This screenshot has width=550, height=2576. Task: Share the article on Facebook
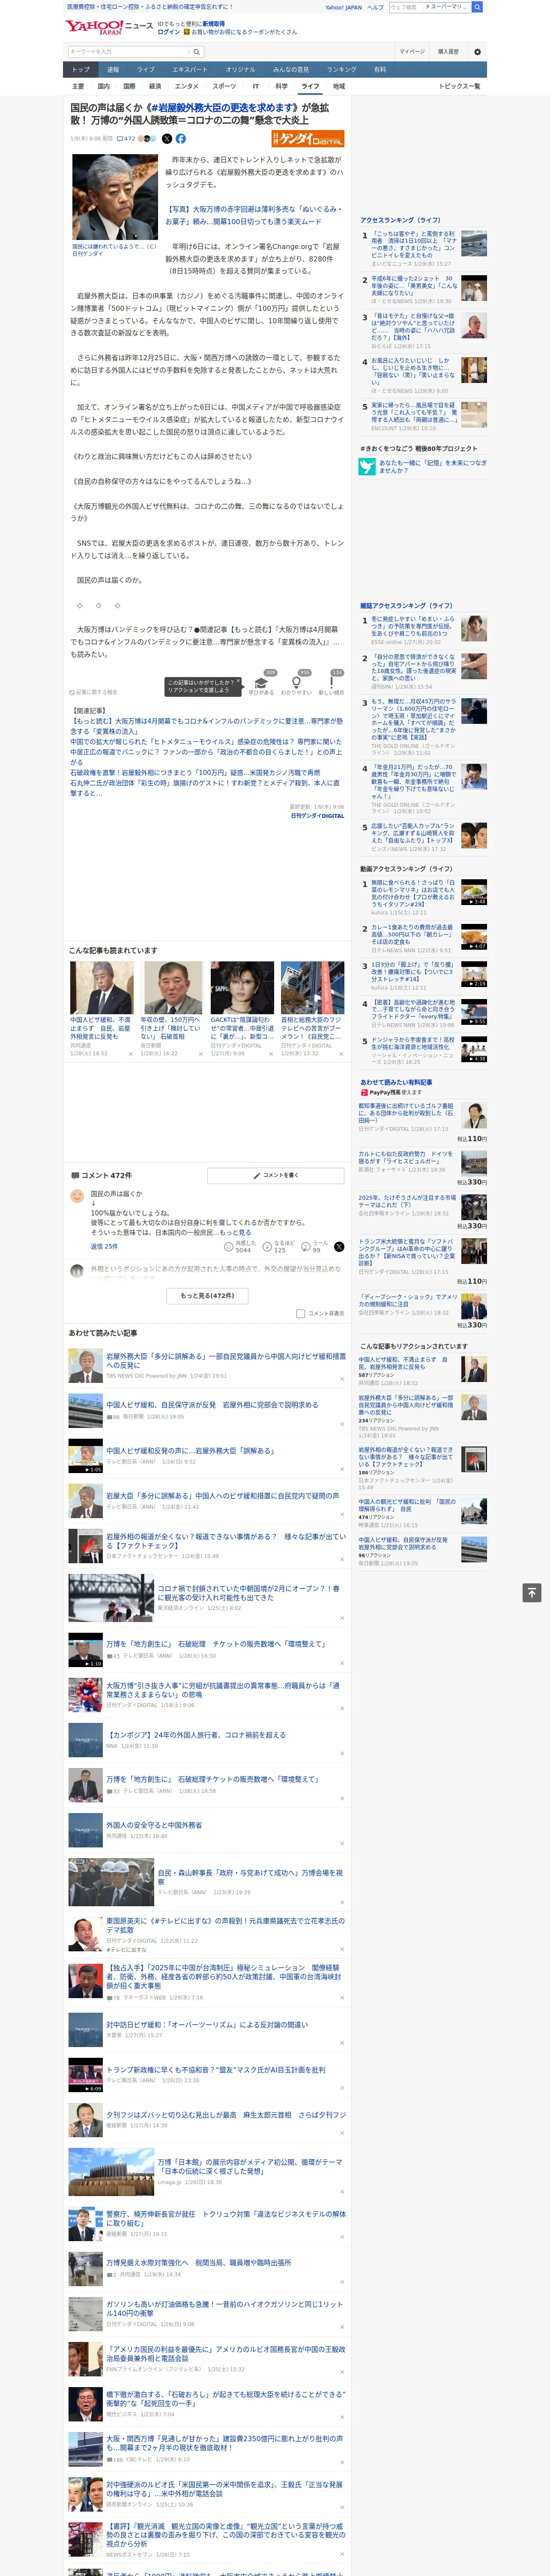point(181,139)
